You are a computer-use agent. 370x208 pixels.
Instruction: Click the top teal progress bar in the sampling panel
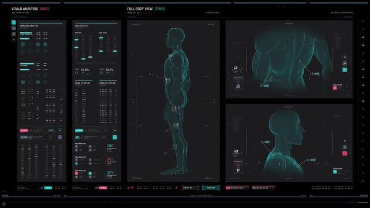click(26, 33)
